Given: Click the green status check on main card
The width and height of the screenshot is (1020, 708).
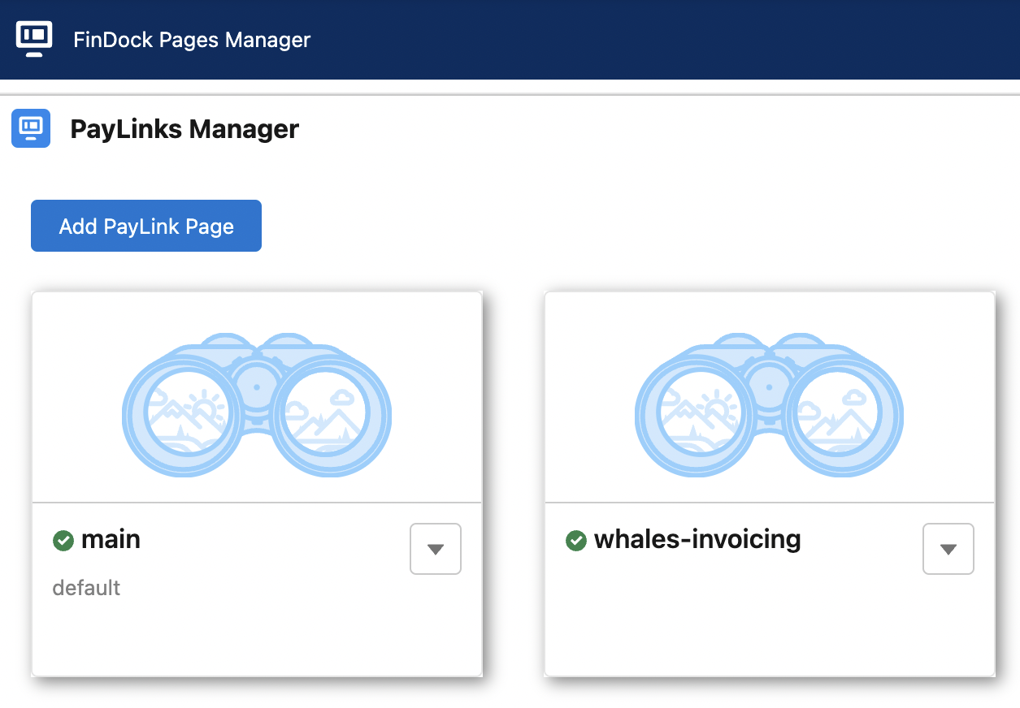Looking at the screenshot, I should [63, 540].
